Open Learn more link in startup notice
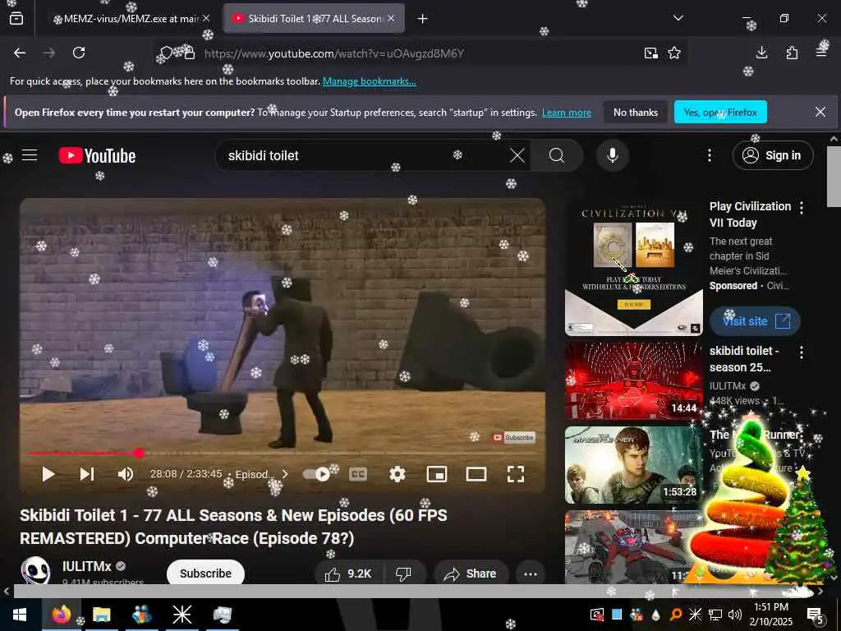The width and height of the screenshot is (841, 631). [x=567, y=113]
